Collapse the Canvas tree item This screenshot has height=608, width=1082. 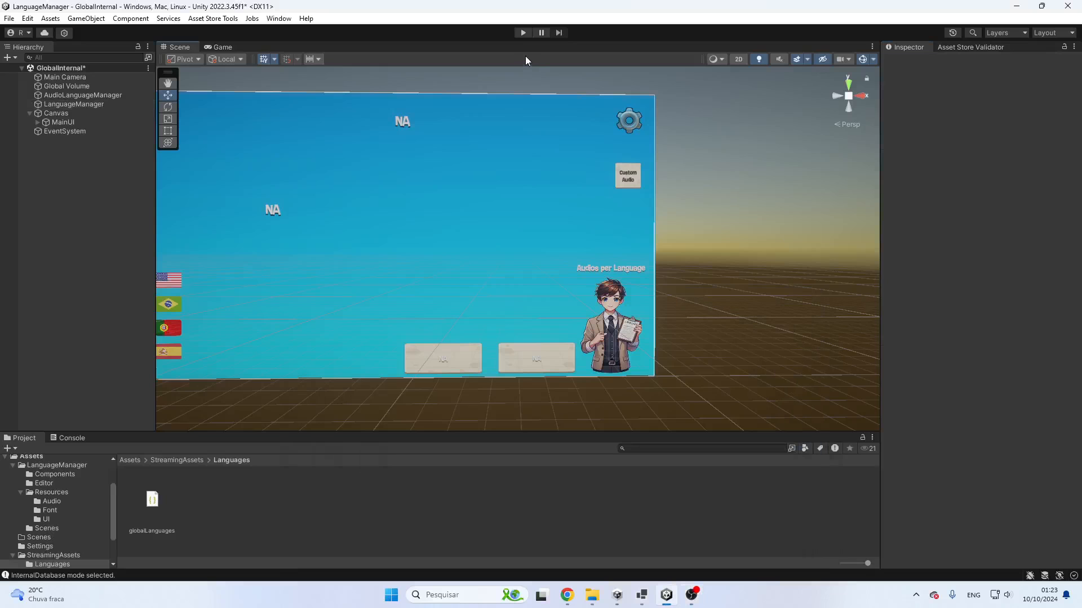(x=30, y=113)
